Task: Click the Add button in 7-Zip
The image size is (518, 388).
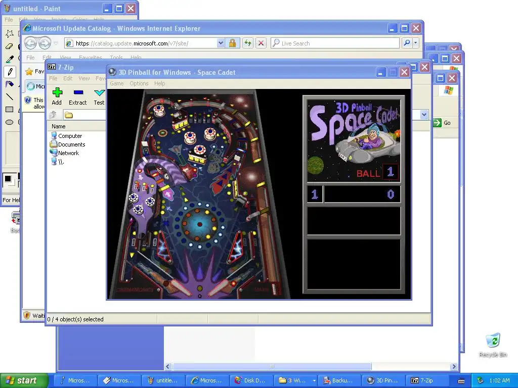Action: coord(57,96)
